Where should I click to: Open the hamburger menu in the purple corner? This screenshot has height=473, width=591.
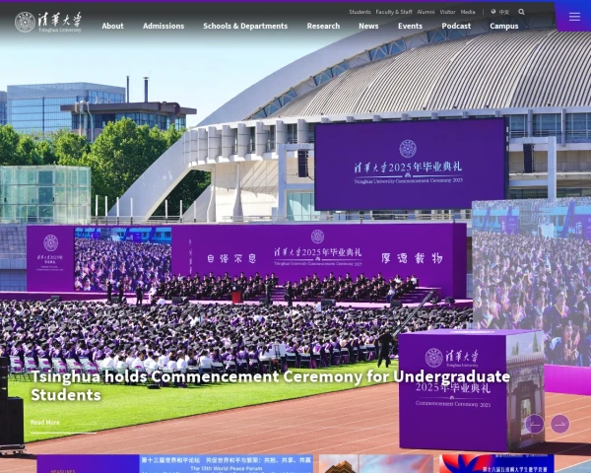coord(574,17)
